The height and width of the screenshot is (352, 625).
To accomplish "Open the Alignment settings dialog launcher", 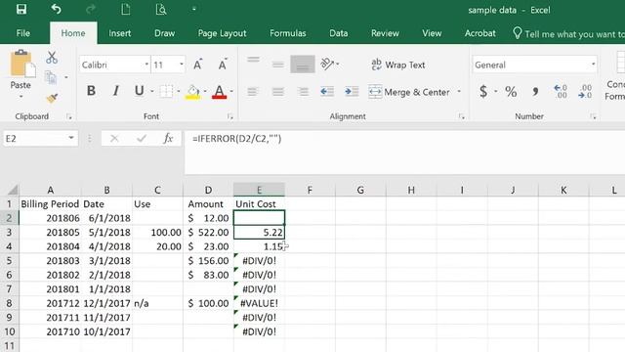I will coord(462,116).
